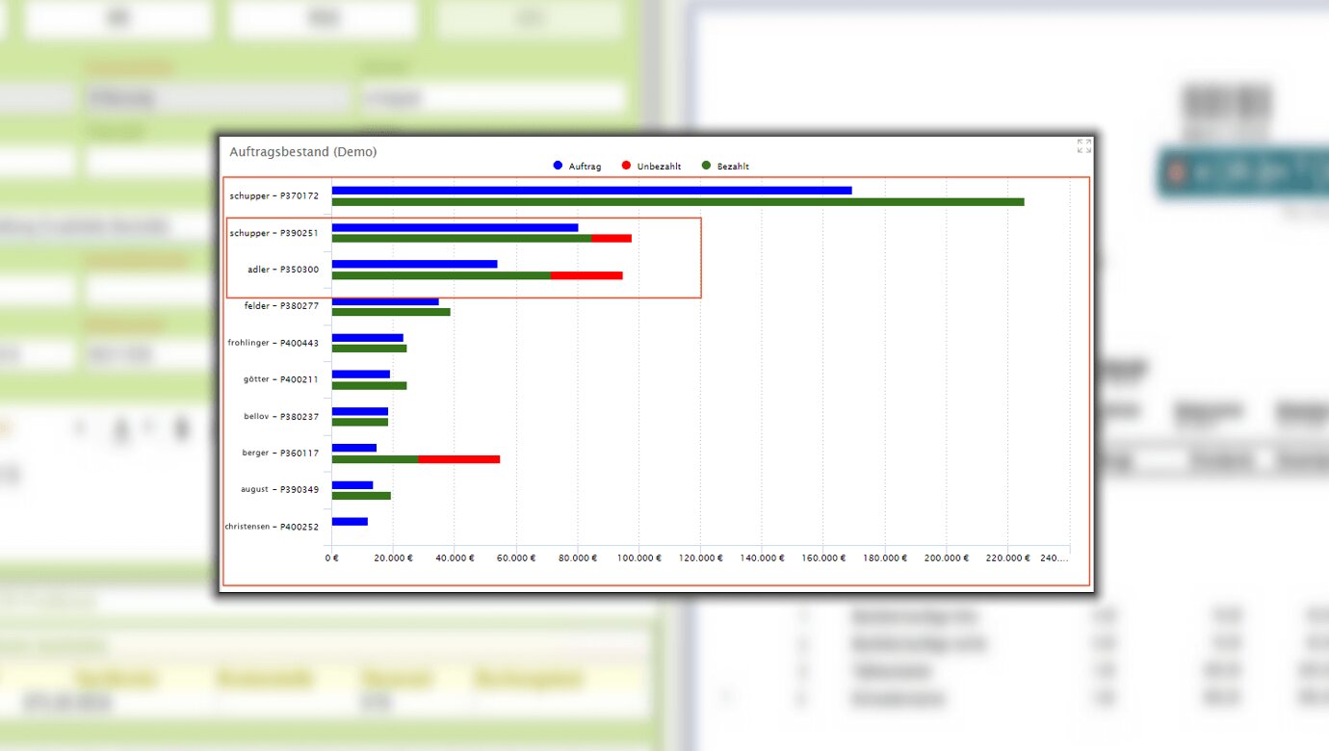Click the frohlinger – P400443 row label
The width and height of the screenshot is (1329, 751).
point(273,343)
